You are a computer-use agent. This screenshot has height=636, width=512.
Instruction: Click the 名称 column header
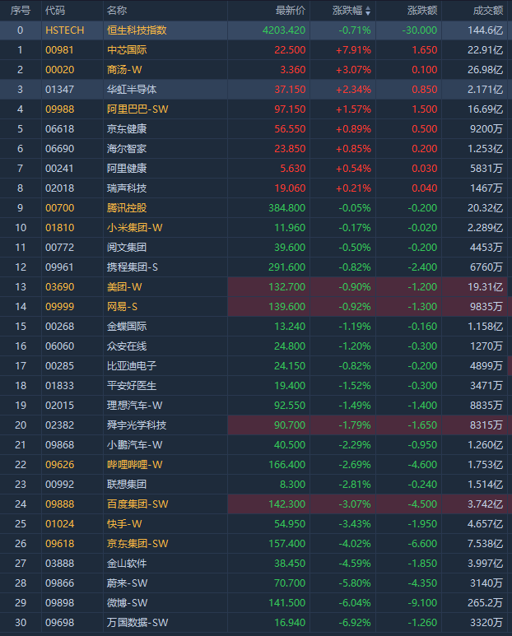point(117,11)
